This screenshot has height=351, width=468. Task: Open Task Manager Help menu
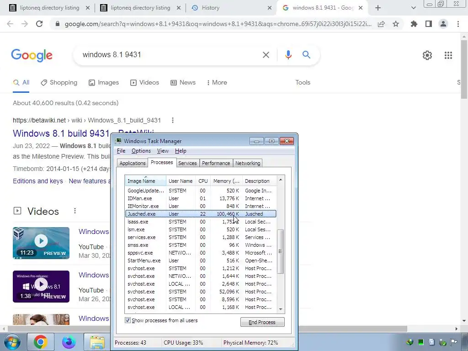181,151
